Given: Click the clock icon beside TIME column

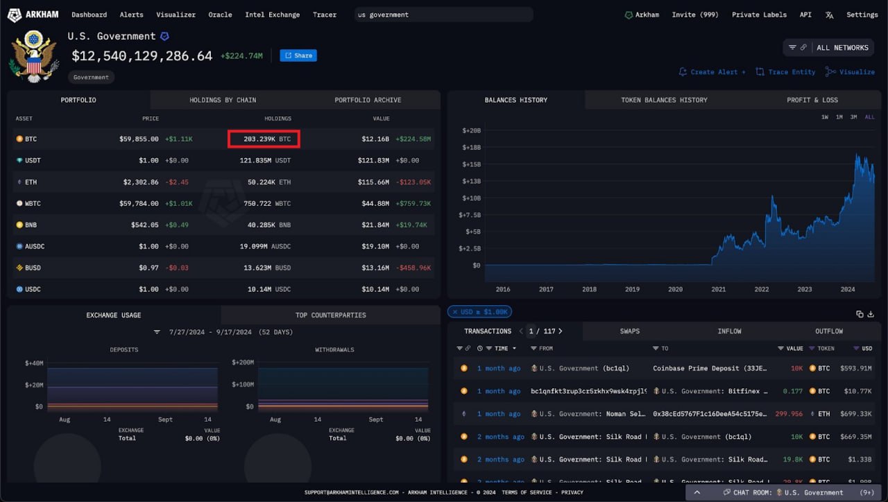Looking at the screenshot, I should [x=480, y=349].
